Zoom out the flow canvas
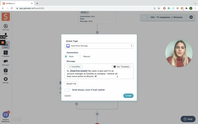Viewport: 198px width, 124px height. 15,119
